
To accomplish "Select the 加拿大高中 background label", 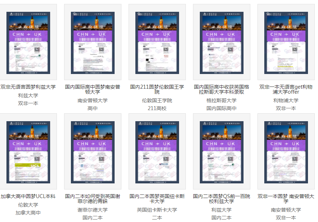I will 28,213.
